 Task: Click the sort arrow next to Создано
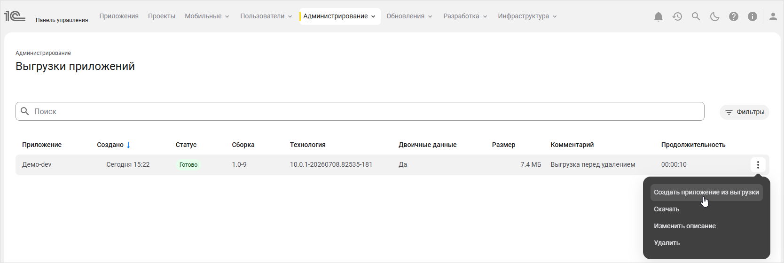(128, 145)
